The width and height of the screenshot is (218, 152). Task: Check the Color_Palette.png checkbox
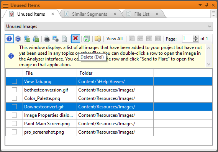14,98
